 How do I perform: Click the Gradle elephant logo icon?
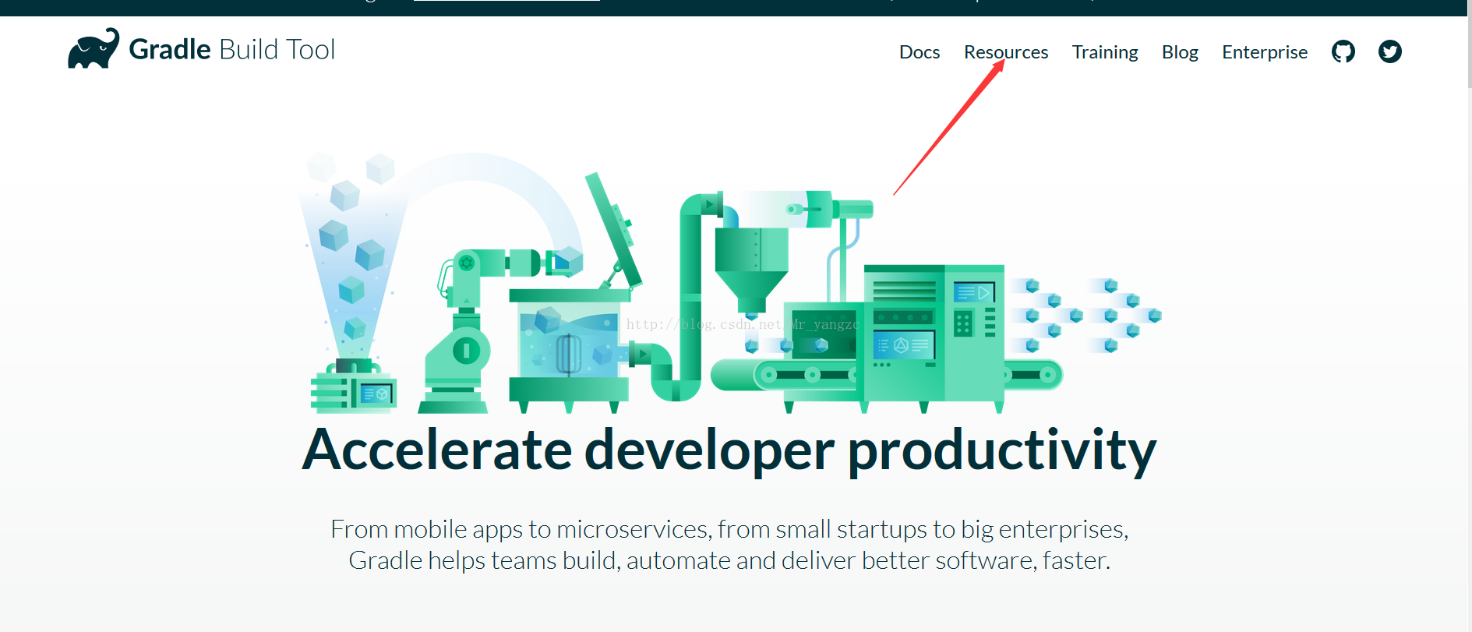[x=94, y=49]
